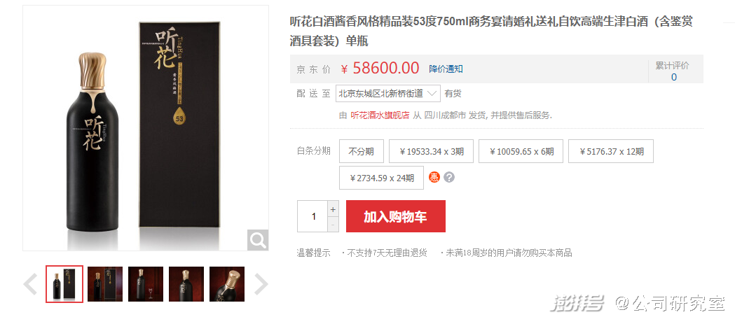The image size is (735, 317).
Task: Select the 不分期 installment option
Action: click(362, 151)
